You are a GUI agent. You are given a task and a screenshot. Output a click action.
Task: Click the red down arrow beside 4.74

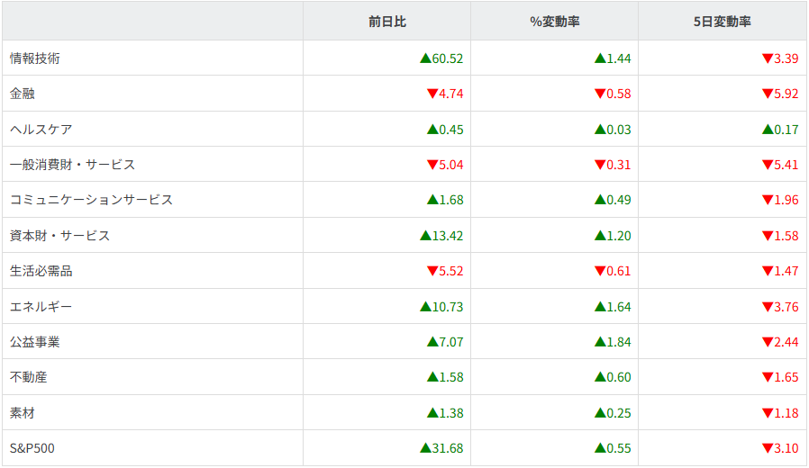432,94
